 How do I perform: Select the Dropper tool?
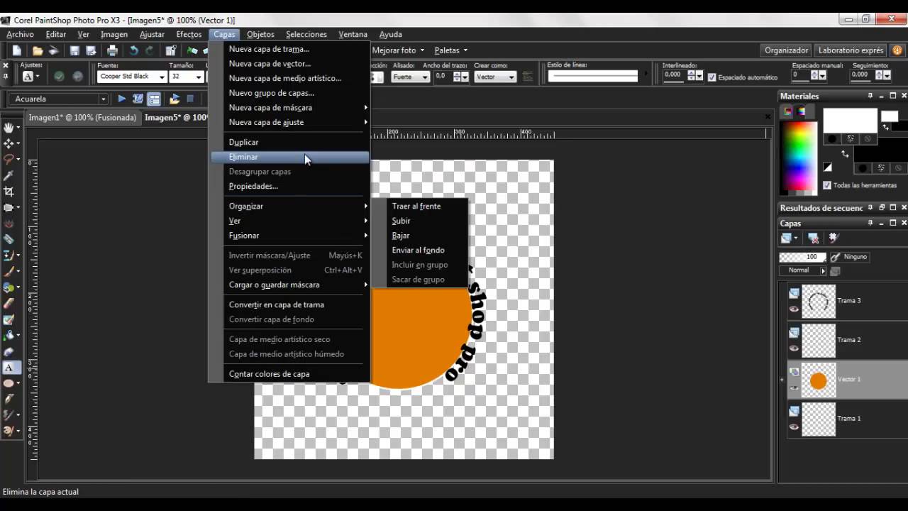click(9, 175)
